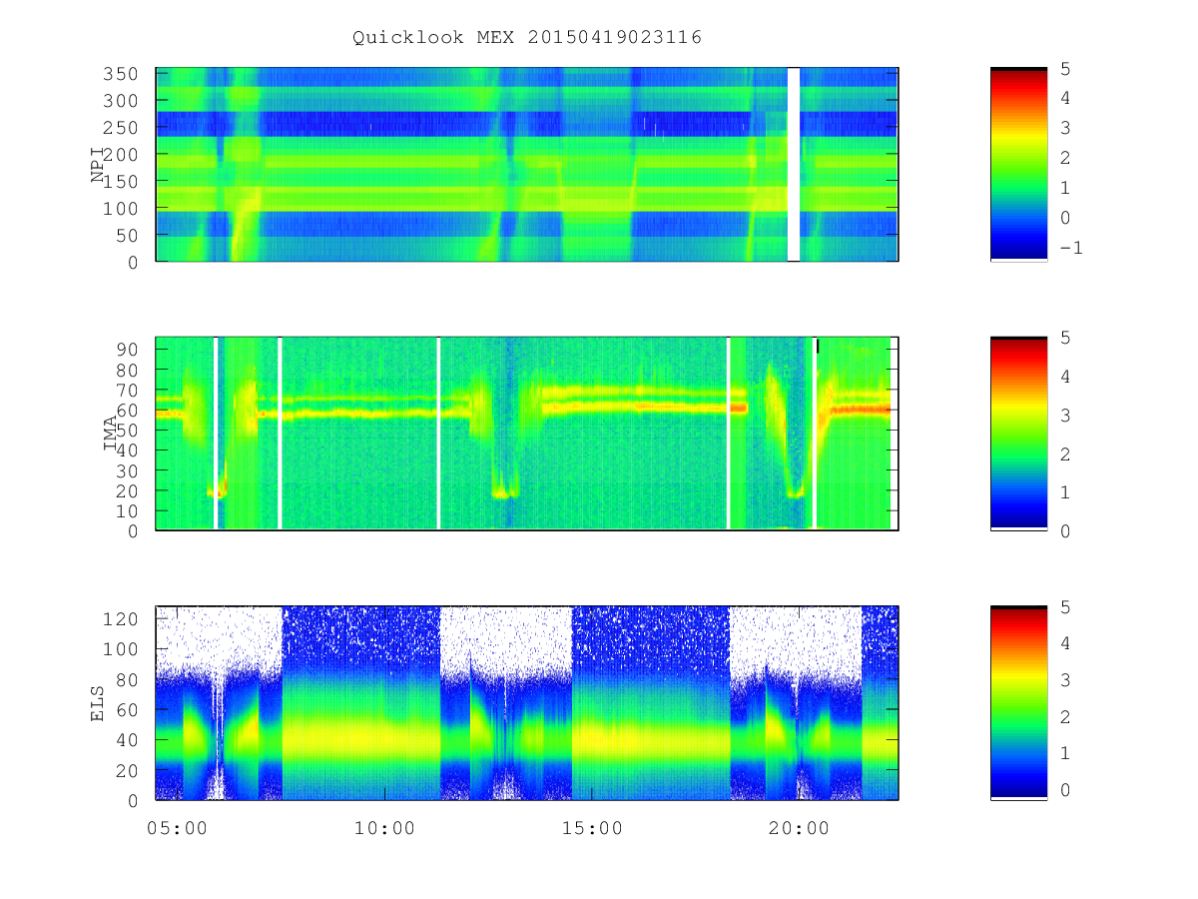Click the plot title "Quicklook MEX 20150419023116"

coord(527,38)
